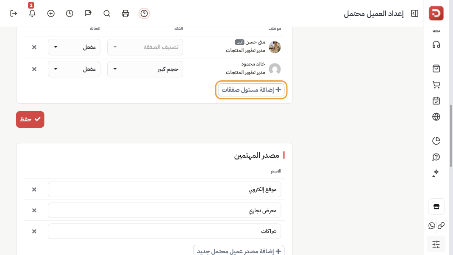Edit معرض تجاري name field
This screenshot has width=453, height=255.
click(x=164, y=210)
